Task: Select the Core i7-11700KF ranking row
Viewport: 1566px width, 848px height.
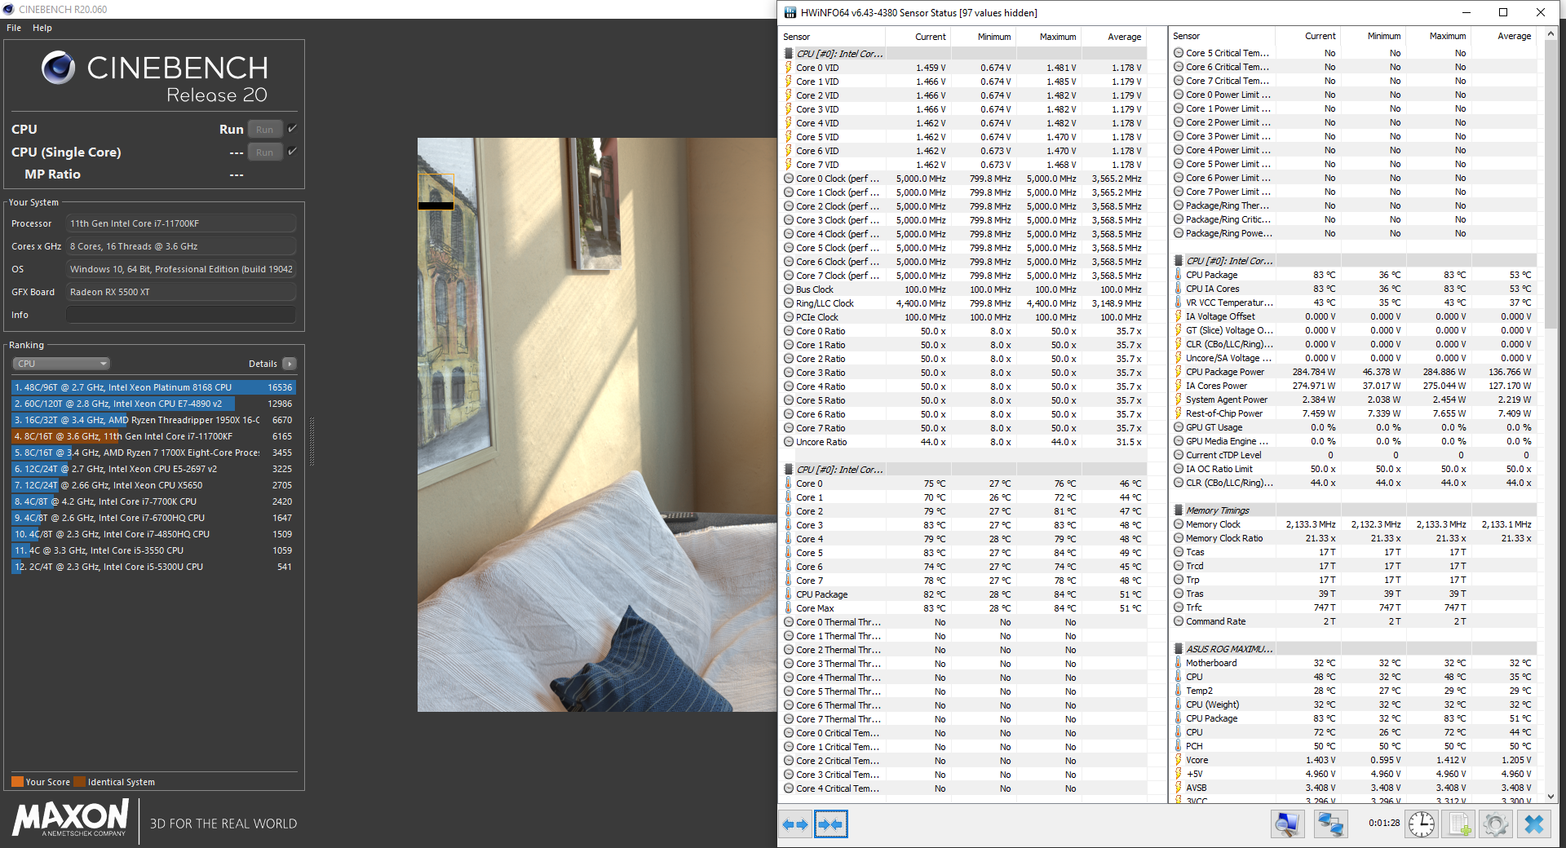Action: [153, 436]
